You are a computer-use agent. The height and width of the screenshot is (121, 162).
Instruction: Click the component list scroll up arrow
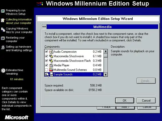point(106,51)
